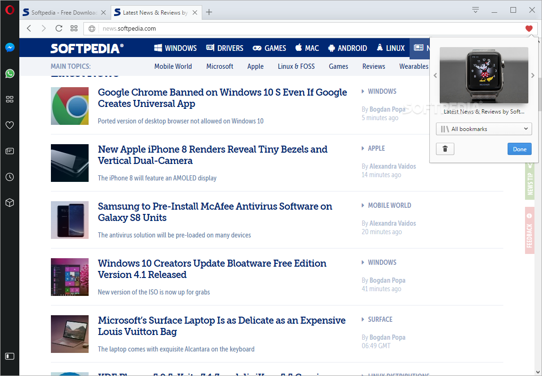The height and width of the screenshot is (376, 542).
Task: Open the FEEDBACK side tab
Action: [530, 230]
